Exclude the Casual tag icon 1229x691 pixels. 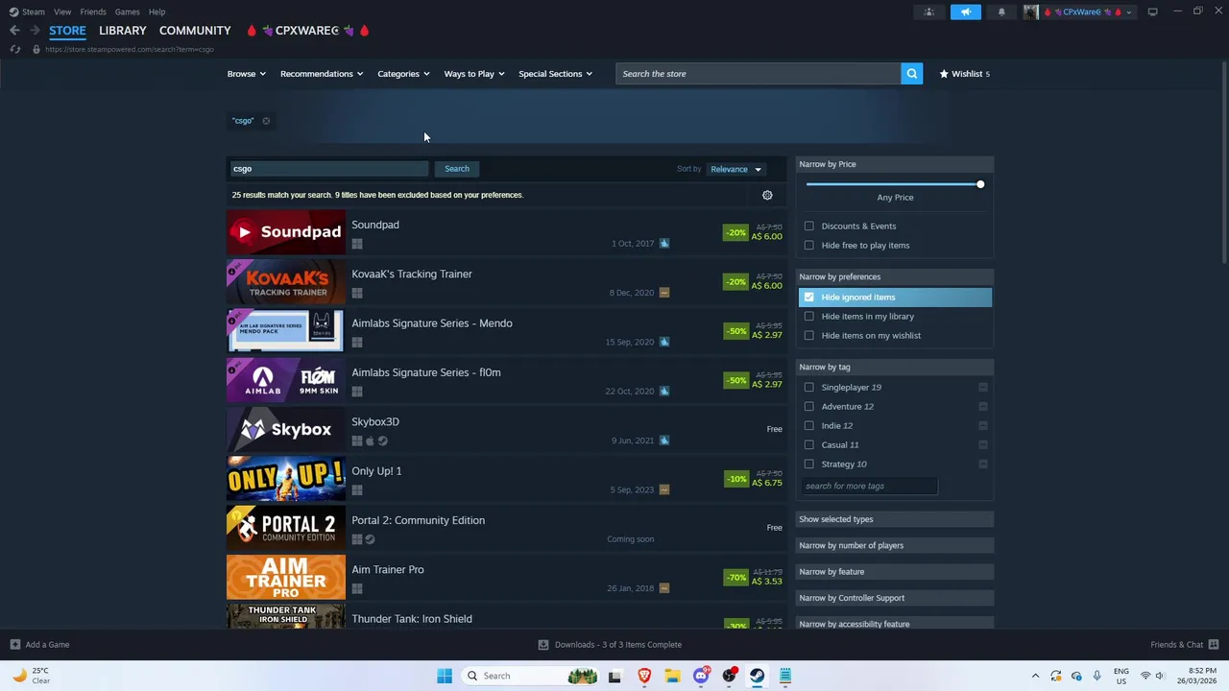pyautogui.click(x=983, y=445)
